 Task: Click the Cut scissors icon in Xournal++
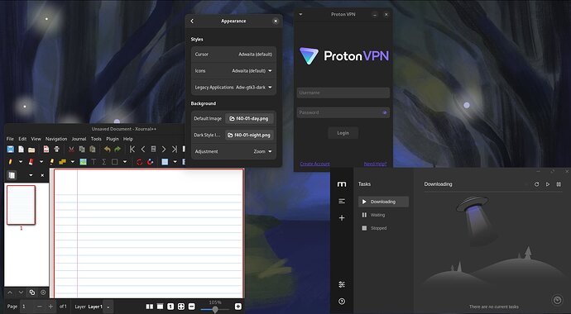coord(71,150)
